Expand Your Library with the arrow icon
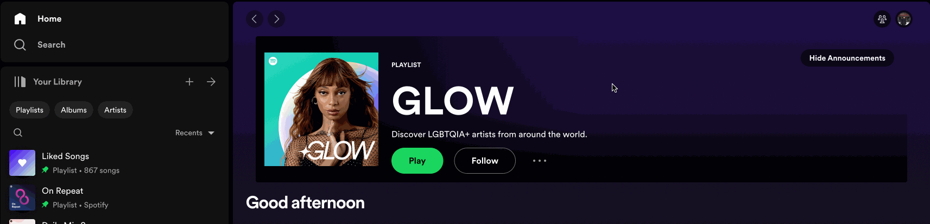The width and height of the screenshot is (930, 224). [211, 82]
